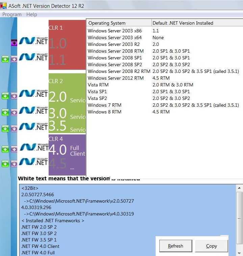Click the '2.0.50727.5466' version line

[x=37, y=195]
